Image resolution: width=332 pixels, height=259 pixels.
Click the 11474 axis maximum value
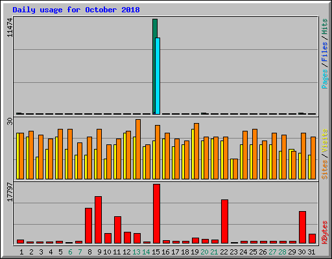10,28
